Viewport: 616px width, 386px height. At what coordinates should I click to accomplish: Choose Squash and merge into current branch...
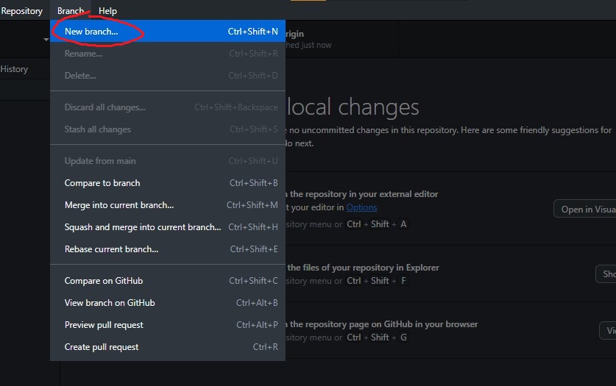coord(168,227)
